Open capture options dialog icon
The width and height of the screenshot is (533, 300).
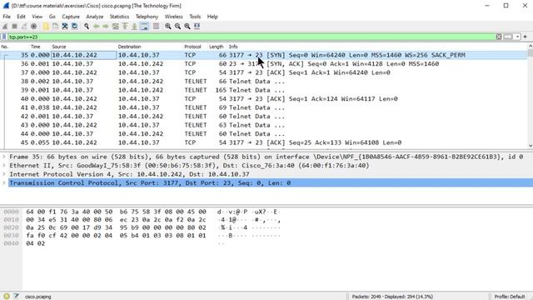click(x=33, y=26)
